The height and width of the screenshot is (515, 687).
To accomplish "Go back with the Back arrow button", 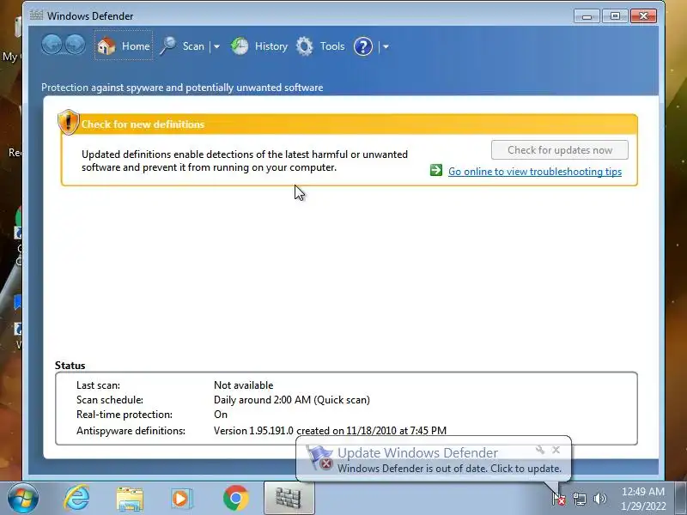I will (52, 45).
